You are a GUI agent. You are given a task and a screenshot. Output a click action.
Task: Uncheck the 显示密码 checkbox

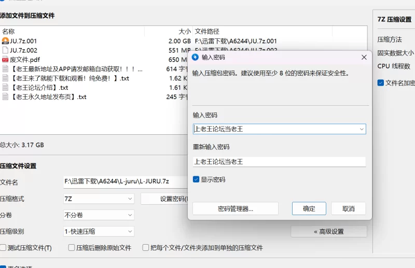tap(196, 179)
